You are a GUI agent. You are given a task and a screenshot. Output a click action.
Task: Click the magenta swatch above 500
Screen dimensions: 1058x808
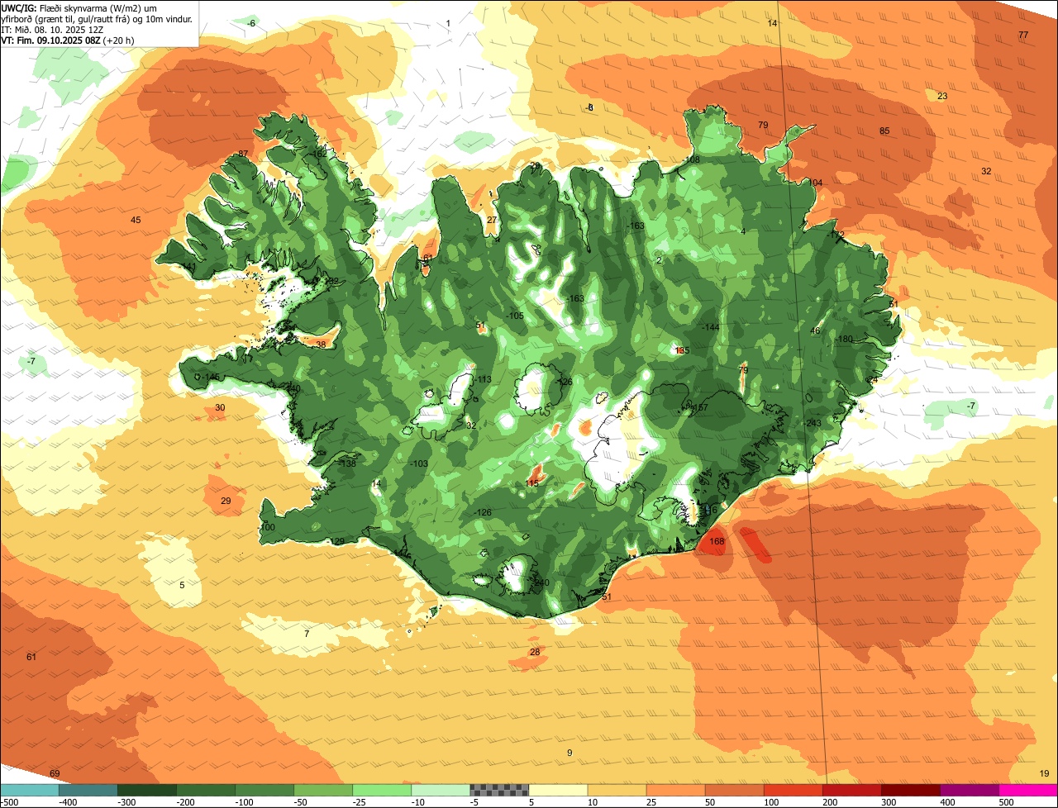tap(1028, 790)
